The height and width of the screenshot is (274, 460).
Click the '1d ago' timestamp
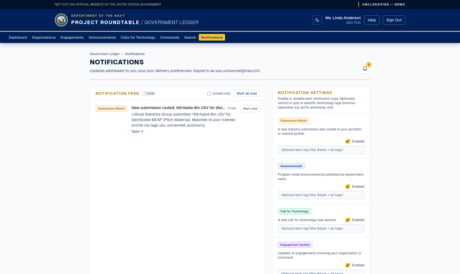pos(232,108)
